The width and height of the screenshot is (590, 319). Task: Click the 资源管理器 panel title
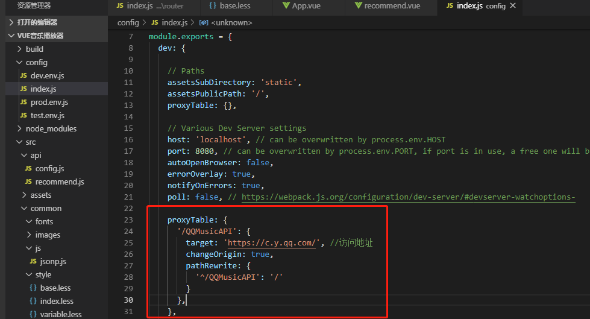click(x=34, y=5)
